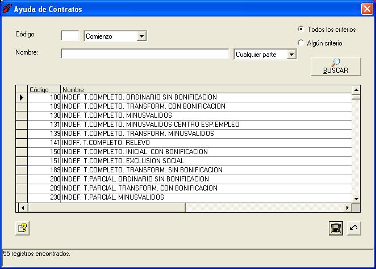Image resolution: width=376 pixels, height=269 pixels.
Task: Click '55 registros encontrados.' status text
Action: [x=36, y=254]
